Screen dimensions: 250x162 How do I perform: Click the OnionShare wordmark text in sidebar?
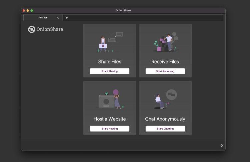[50, 29]
